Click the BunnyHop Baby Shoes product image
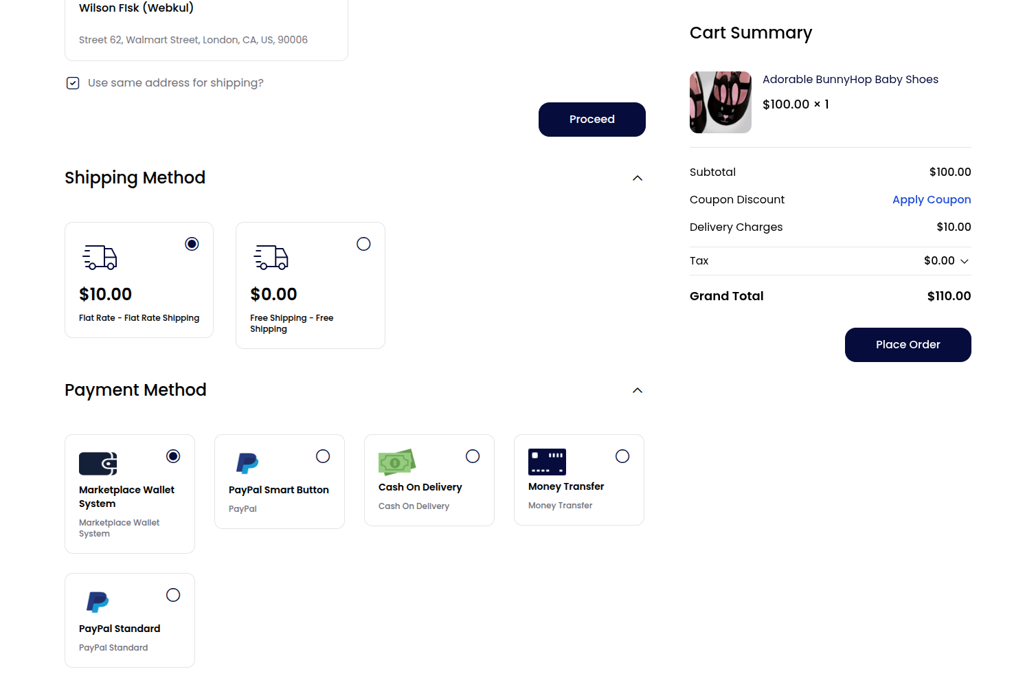Screen dimensions: 1036x687 click(x=720, y=102)
